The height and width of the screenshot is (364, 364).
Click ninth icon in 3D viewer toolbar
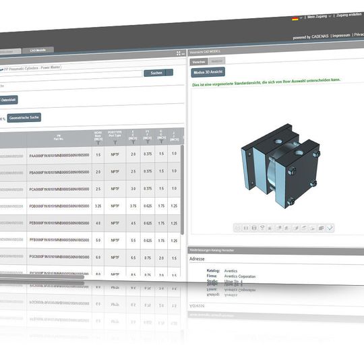(x=304, y=228)
